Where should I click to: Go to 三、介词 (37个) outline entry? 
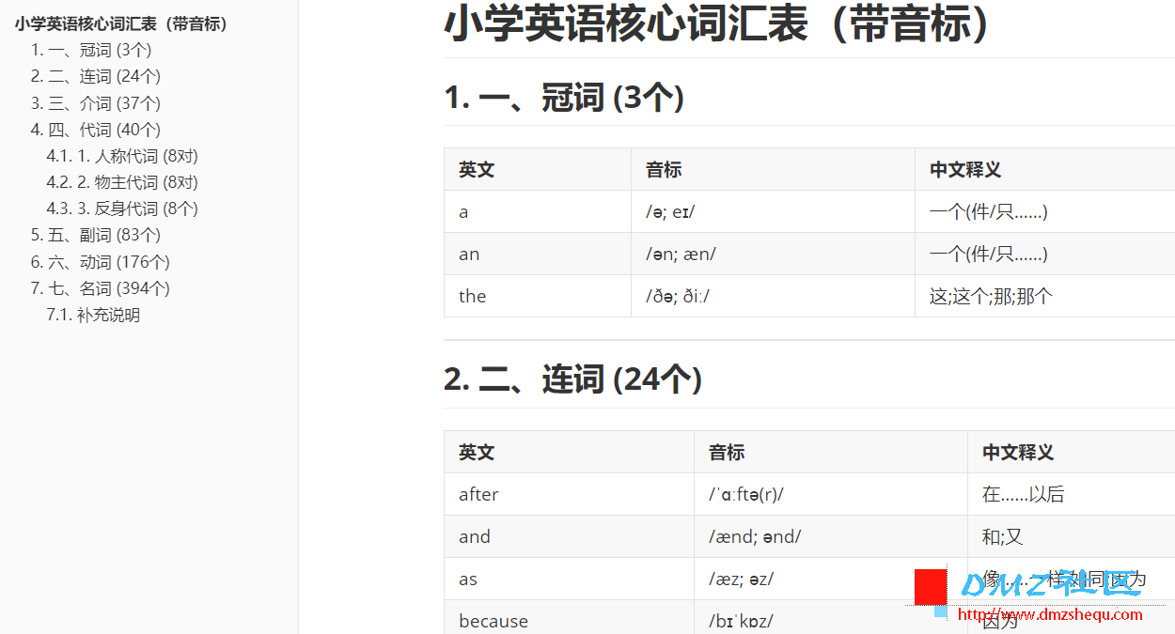[x=95, y=103]
